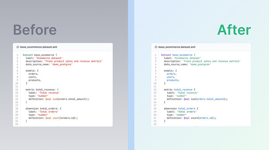
Task: Click line number 23 in the Before panel gutter
Action: 17,124
